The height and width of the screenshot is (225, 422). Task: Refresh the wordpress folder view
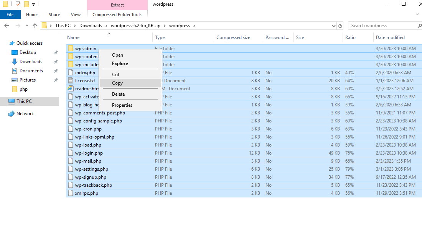(340, 26)
